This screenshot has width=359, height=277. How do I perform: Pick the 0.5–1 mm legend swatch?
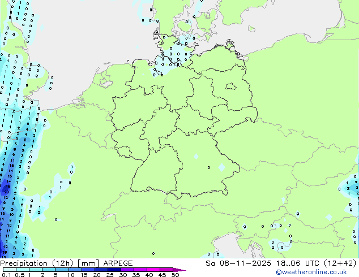click(23, 270)
